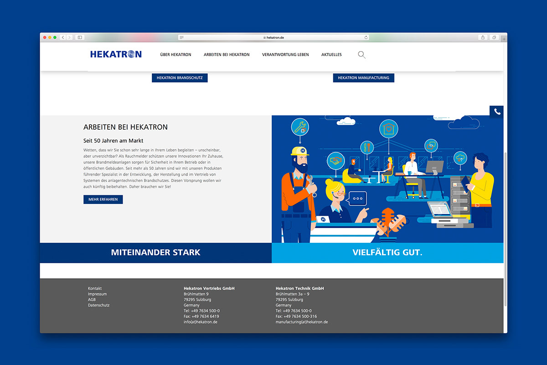Viewport: 547px width, 365px height.
Task: Click the Hekatron Vertriebs GmbH footer heading
Action: 209,288
